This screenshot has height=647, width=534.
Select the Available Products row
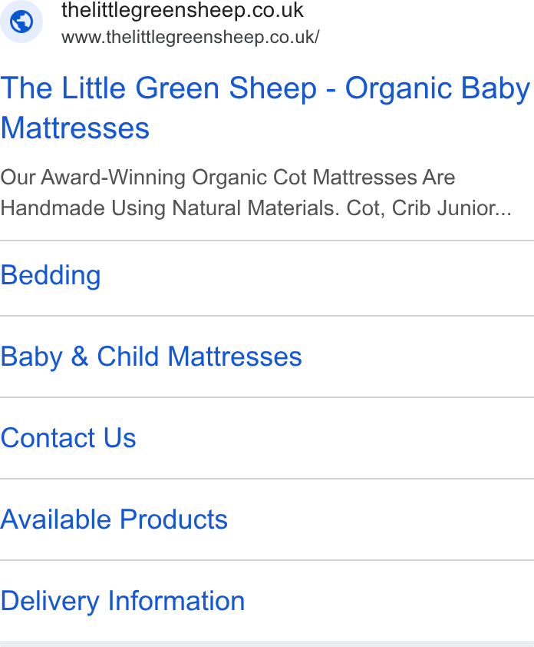click(x=267, y=519)
